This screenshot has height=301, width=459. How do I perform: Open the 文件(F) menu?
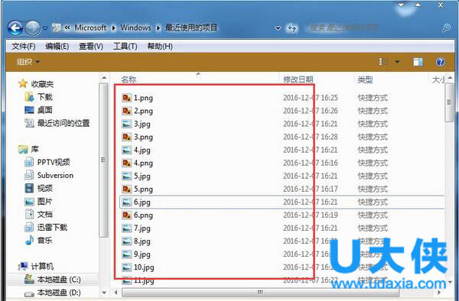[24, 46]
